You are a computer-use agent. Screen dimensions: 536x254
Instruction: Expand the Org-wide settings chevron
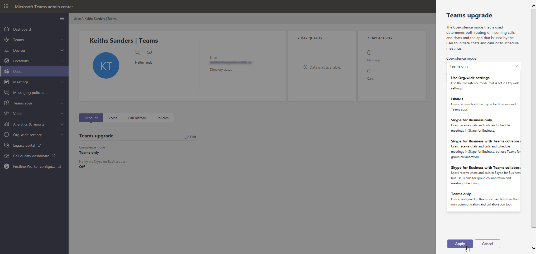click(x=62, y=135)
